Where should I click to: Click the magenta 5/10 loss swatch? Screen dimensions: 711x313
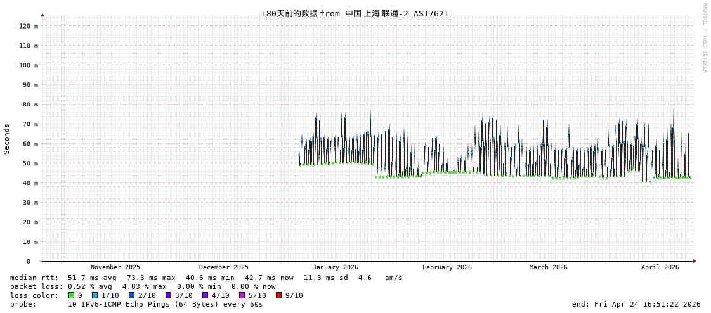point(242,295)
